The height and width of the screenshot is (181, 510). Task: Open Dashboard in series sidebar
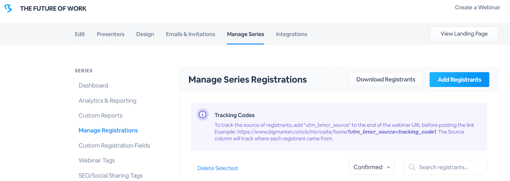pos(93,86)
